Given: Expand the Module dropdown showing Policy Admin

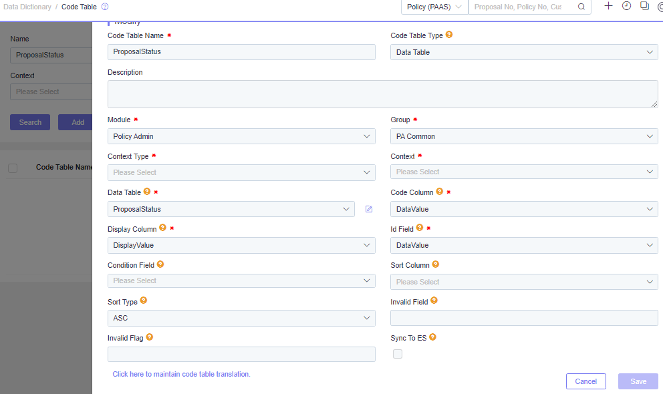Looking at the screenshot, I should coord(241,136).
